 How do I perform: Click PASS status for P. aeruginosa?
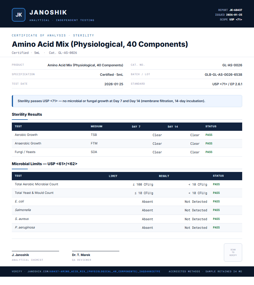(x=216, y=227)
